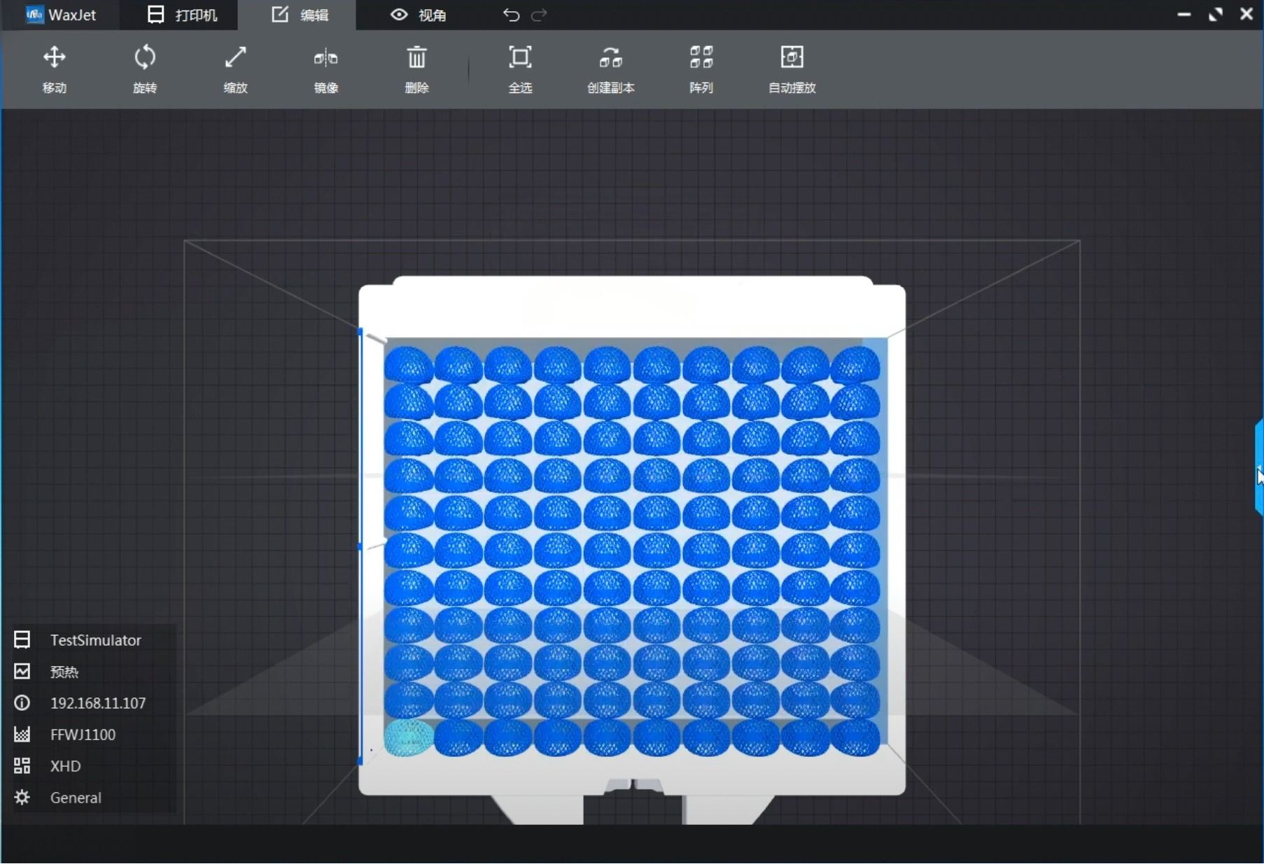The image size is (1264, 864).
Task: Switch to the 打印机 tab
Action: tap(180, 15)
